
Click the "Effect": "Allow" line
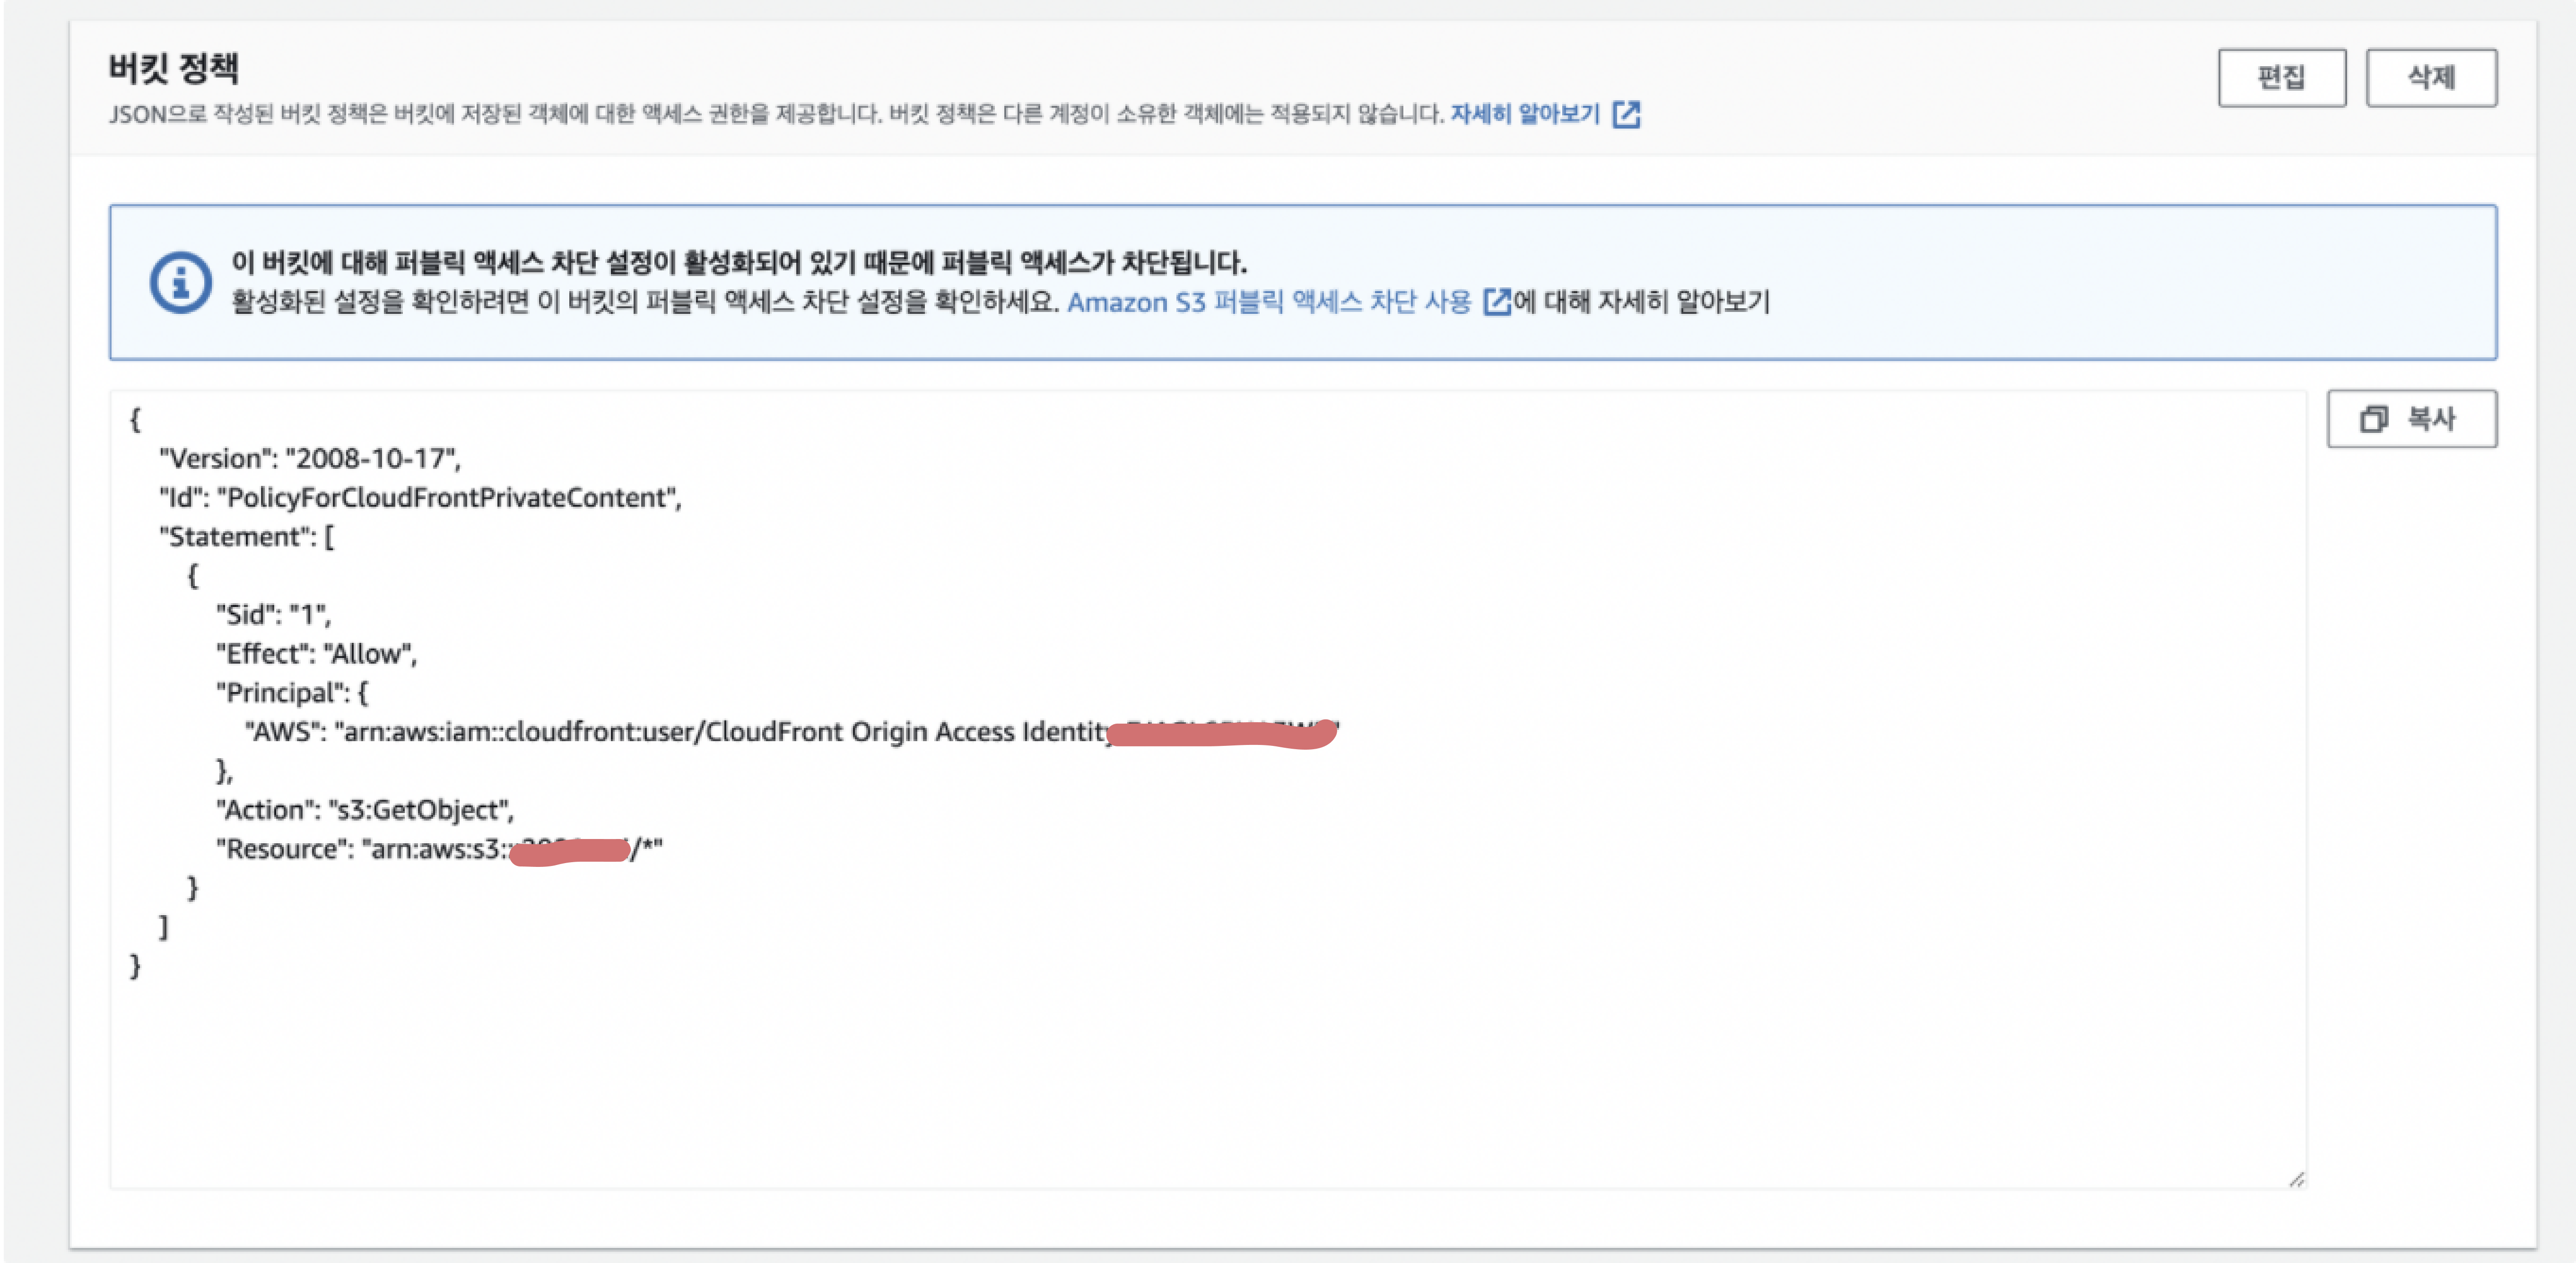click(x=316, y=654)
